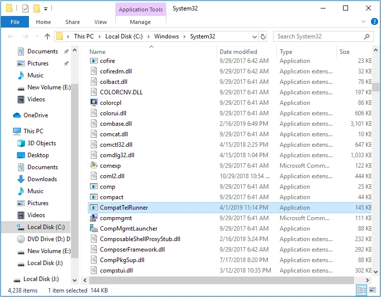The width and height of the screenshot is (381, 297).
Task: Click the pinned Documents quick access item
Action: 42,51
